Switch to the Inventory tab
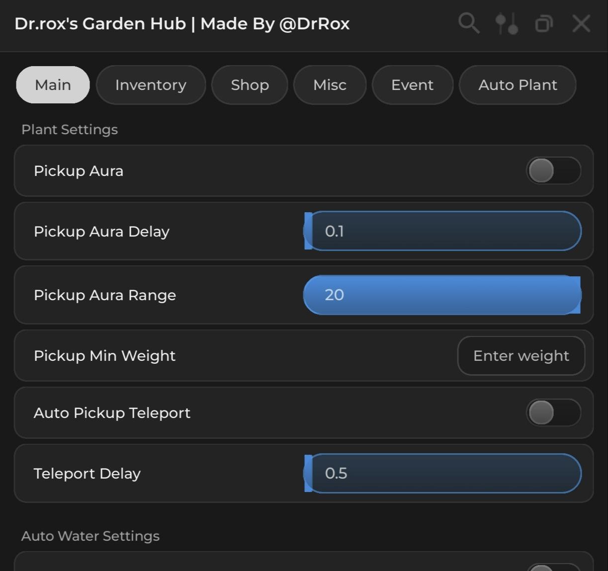This screenshot has height=571, width=608. coord(151,85)
